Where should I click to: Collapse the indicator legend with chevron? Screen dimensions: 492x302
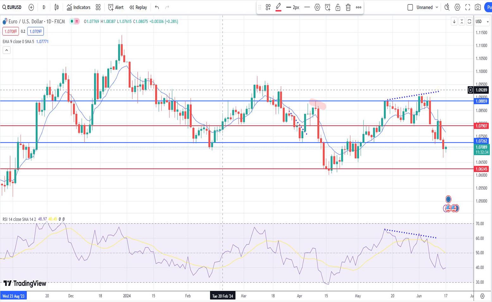[x=7, y=50]
